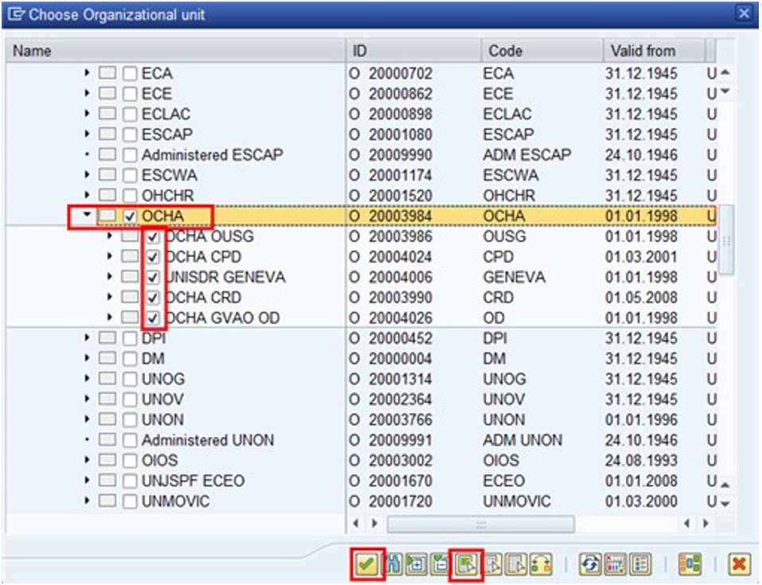762x585 pixels.
Task: Click the object icon of OIOS row
Action: click(107, 460)
